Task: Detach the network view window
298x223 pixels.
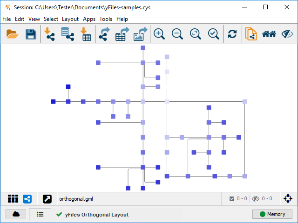Action: [47, 199]
